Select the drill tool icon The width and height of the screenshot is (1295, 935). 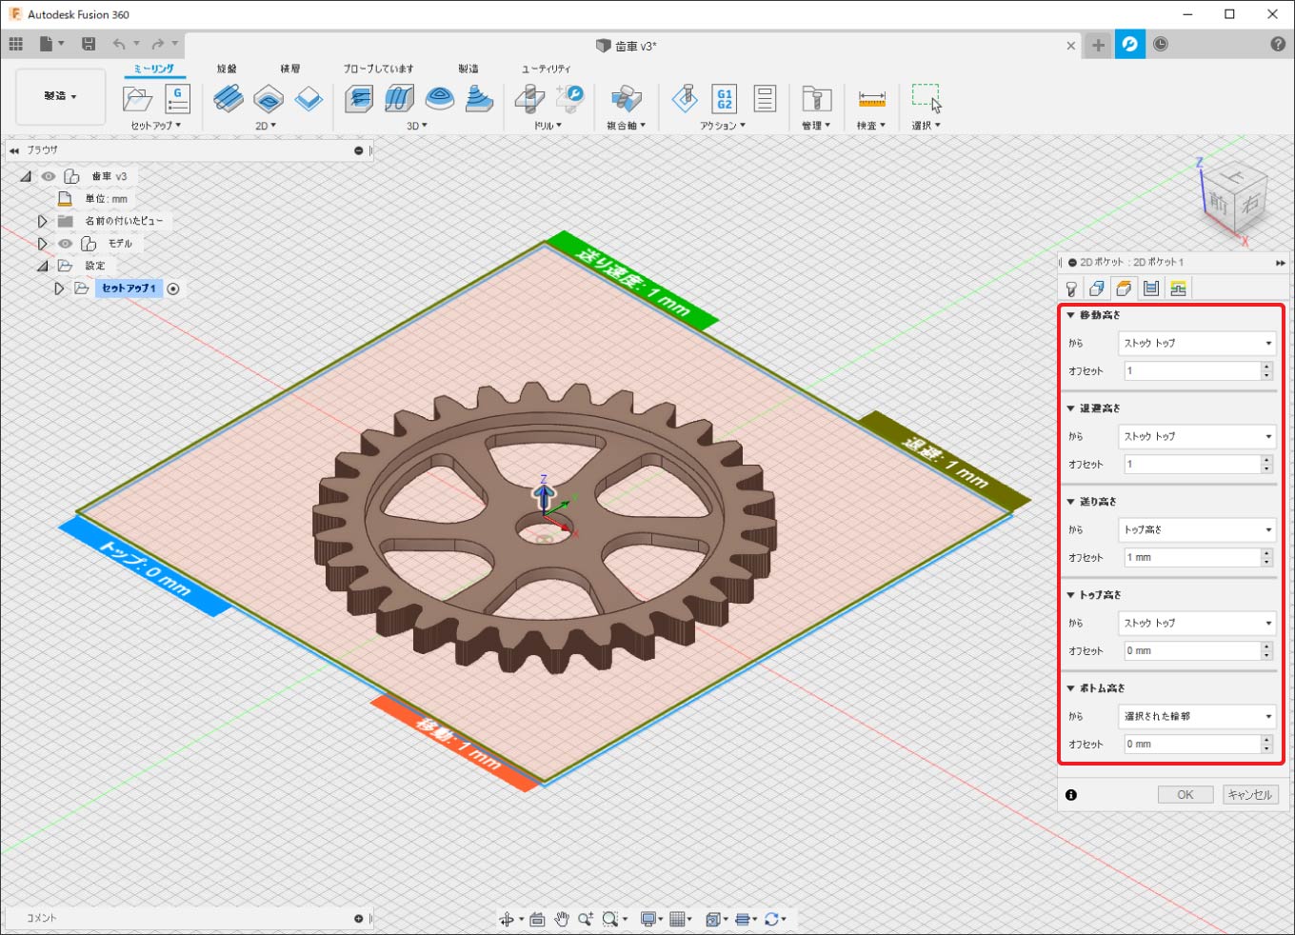click(x=529, y=98)
